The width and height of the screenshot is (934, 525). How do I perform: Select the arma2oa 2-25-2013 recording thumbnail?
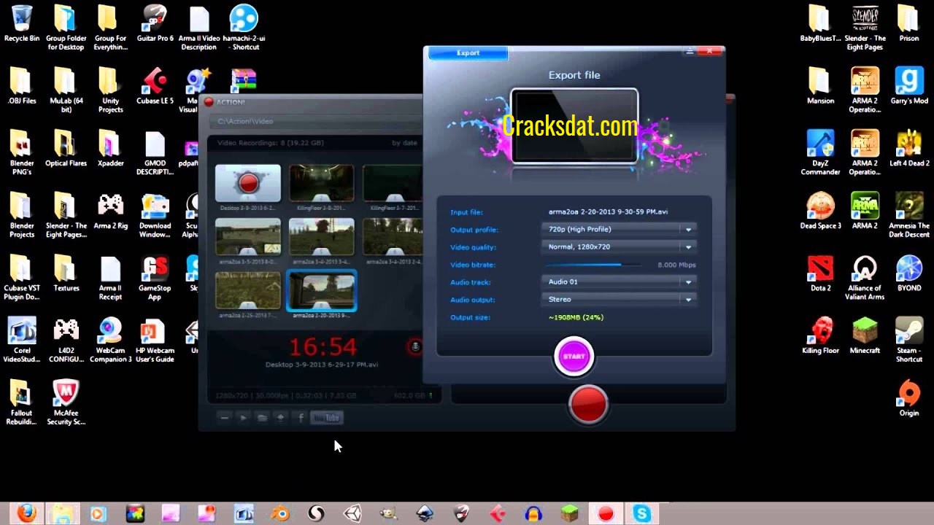[248, 290]
